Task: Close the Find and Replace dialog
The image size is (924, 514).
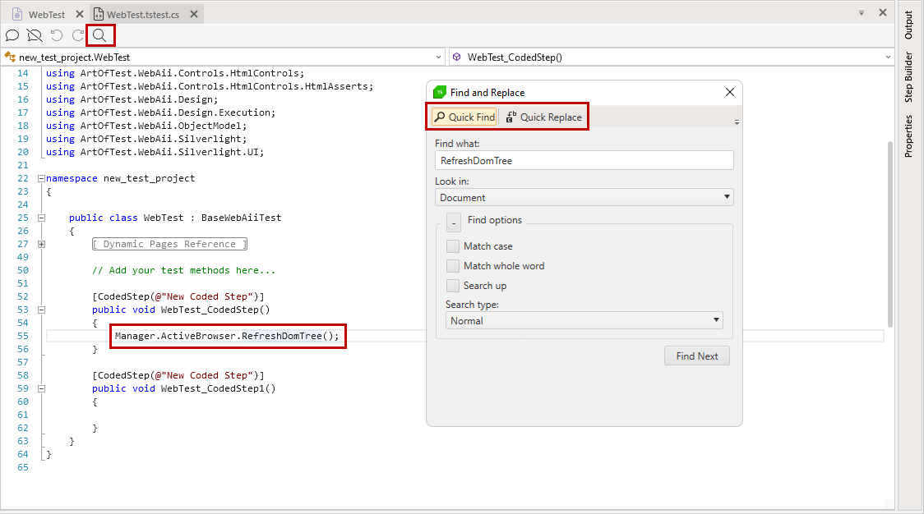Action: pos(729,92)
